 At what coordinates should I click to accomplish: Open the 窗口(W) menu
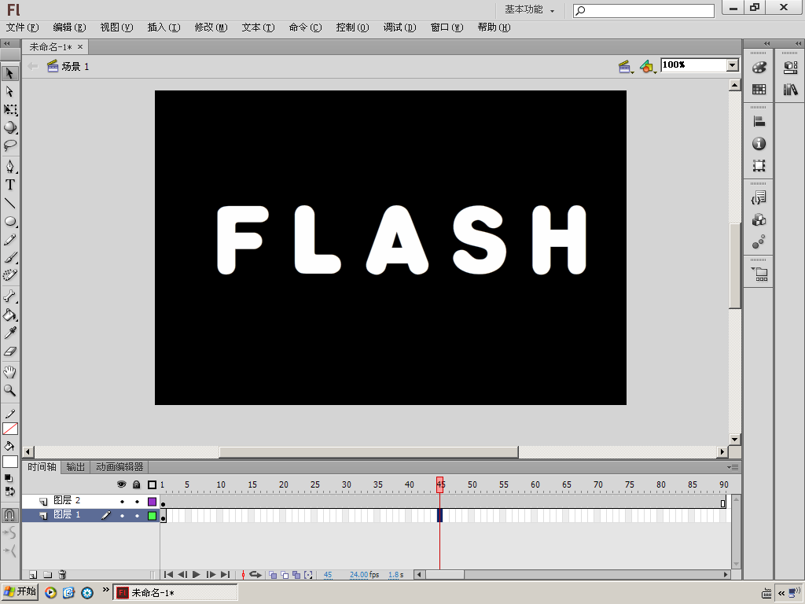pyautogui.click(x=447, y=28)
